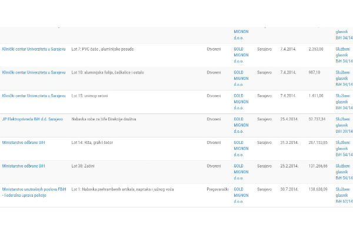Open Klinički centar link in Lot 7 row
353x235 pixels.
34,49
